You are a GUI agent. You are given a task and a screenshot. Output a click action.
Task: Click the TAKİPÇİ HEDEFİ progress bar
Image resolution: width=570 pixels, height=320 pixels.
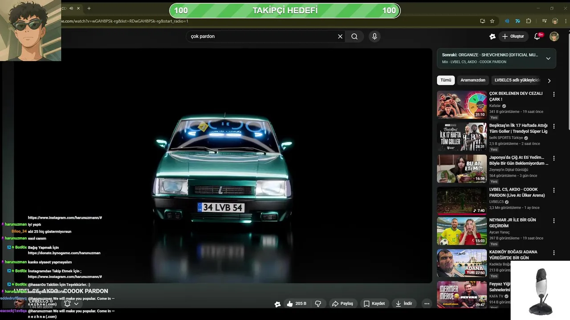[x=285, y=11]
